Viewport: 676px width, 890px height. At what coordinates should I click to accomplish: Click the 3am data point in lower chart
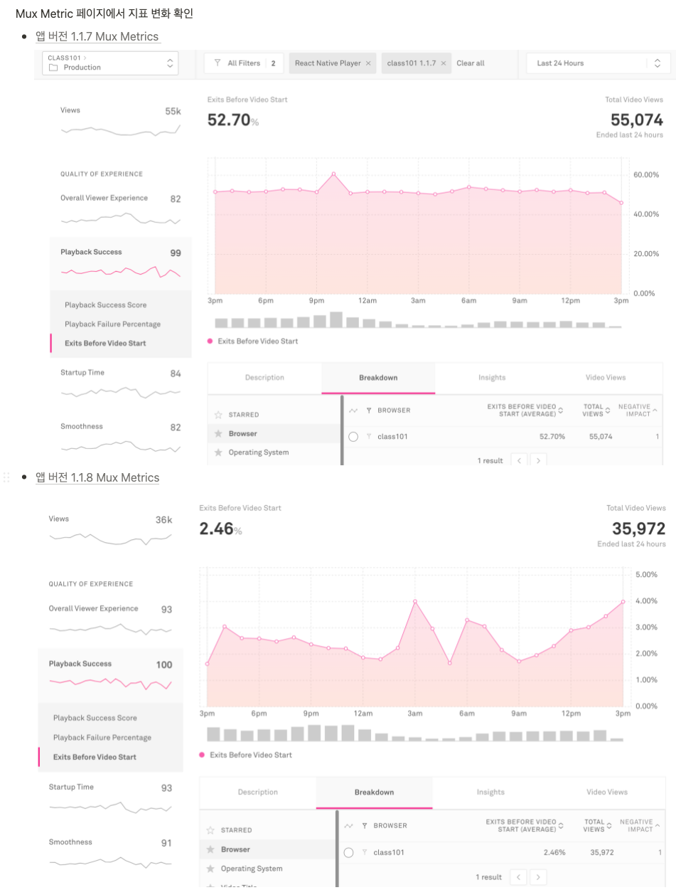click(415, 601)
